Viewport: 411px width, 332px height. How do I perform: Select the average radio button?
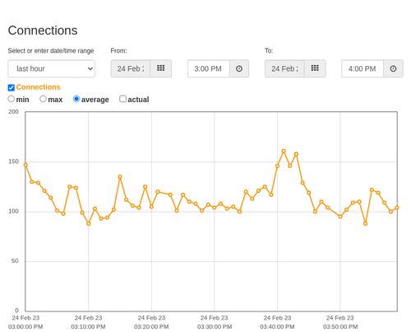[76, 99]
